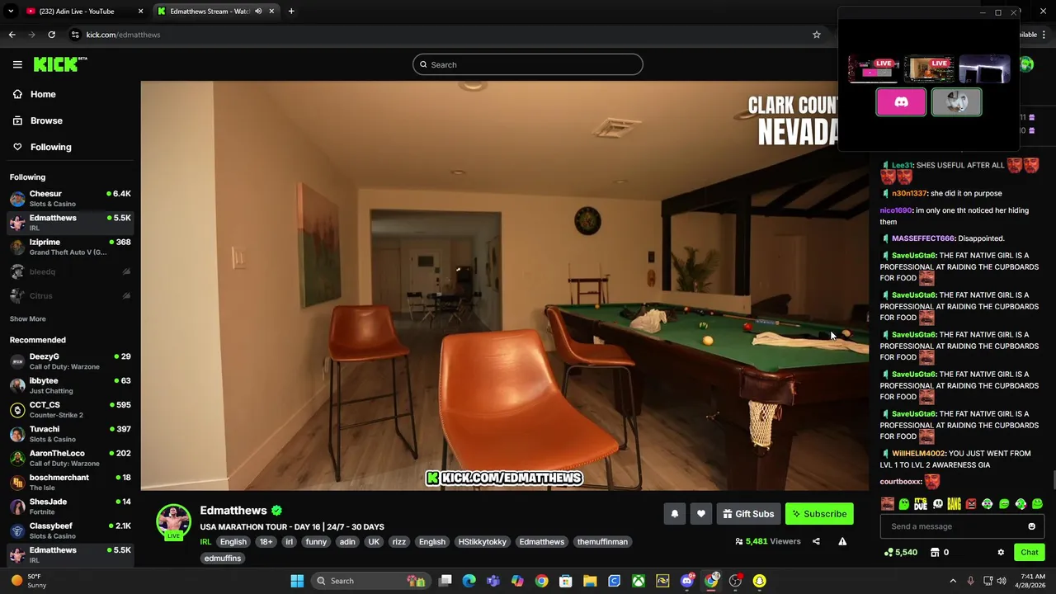Viewport: 1056px width, 594px height.
Task: Click the IRL category link
Action: [x=205, y=542]
